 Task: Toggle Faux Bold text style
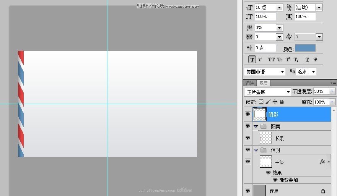click(252, 60)
